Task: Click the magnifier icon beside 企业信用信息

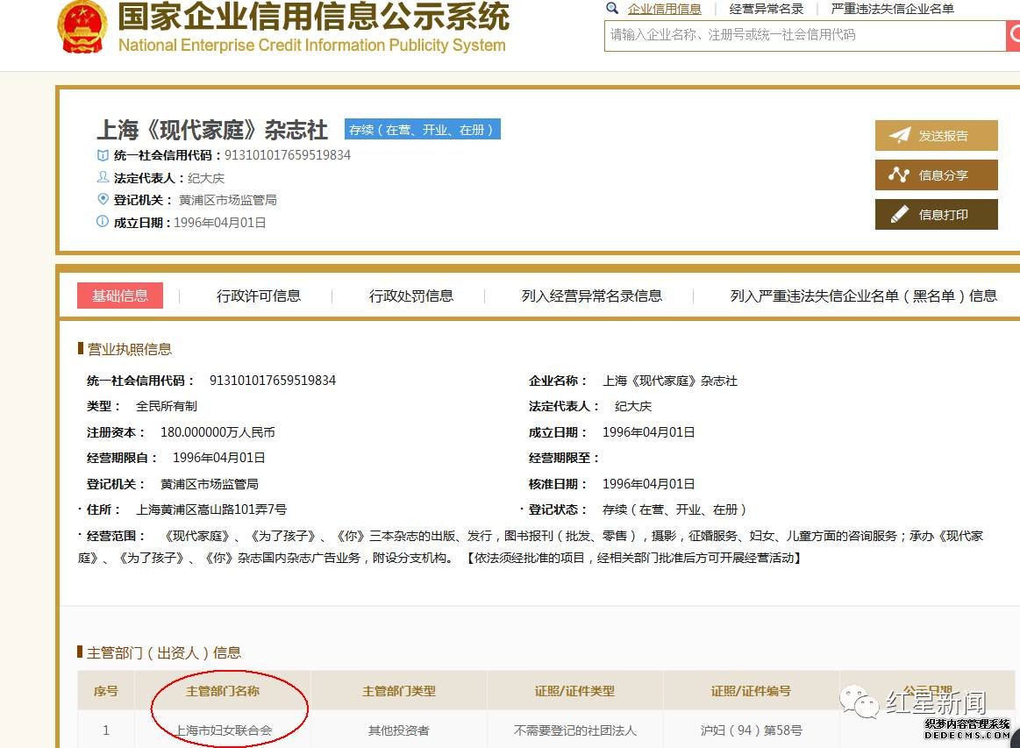Action: (x=612, y=9)
